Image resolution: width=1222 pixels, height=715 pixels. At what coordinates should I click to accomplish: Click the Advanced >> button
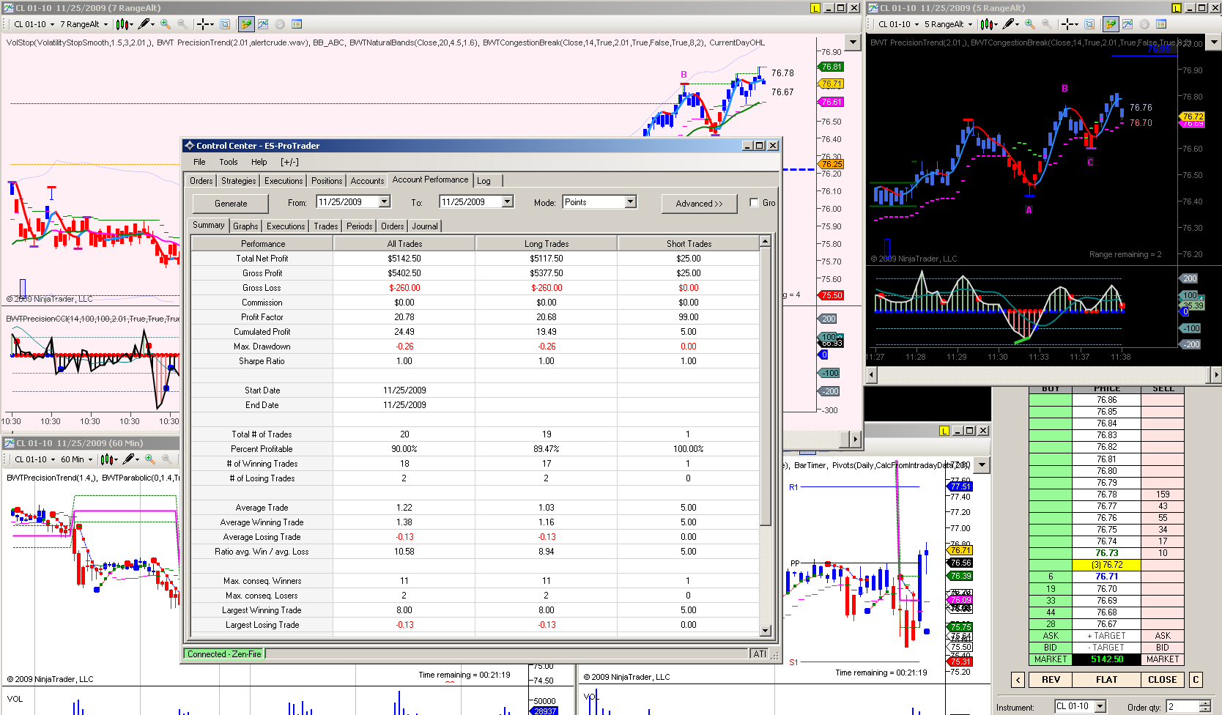pyautogui.click(x=699, y=204)
